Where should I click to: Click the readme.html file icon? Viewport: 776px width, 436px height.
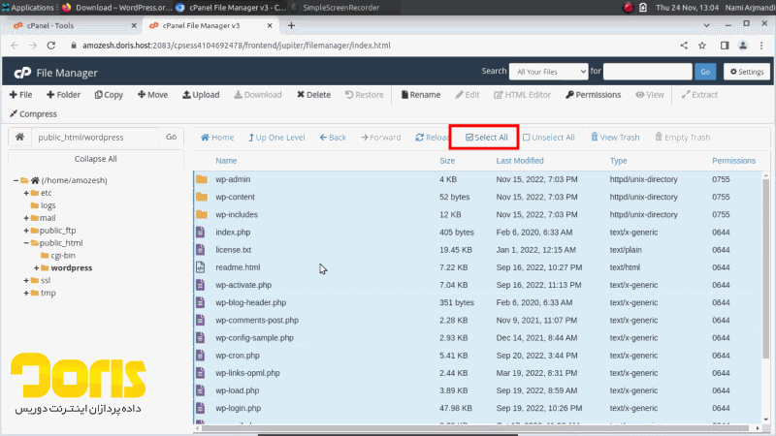(201, 267)
